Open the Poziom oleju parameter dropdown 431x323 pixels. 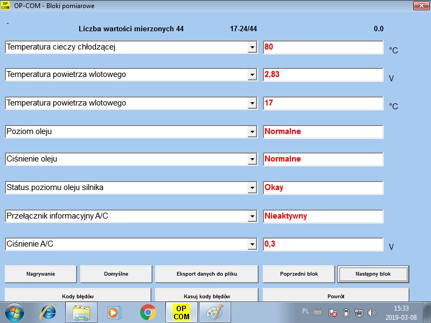coord(252,132)
